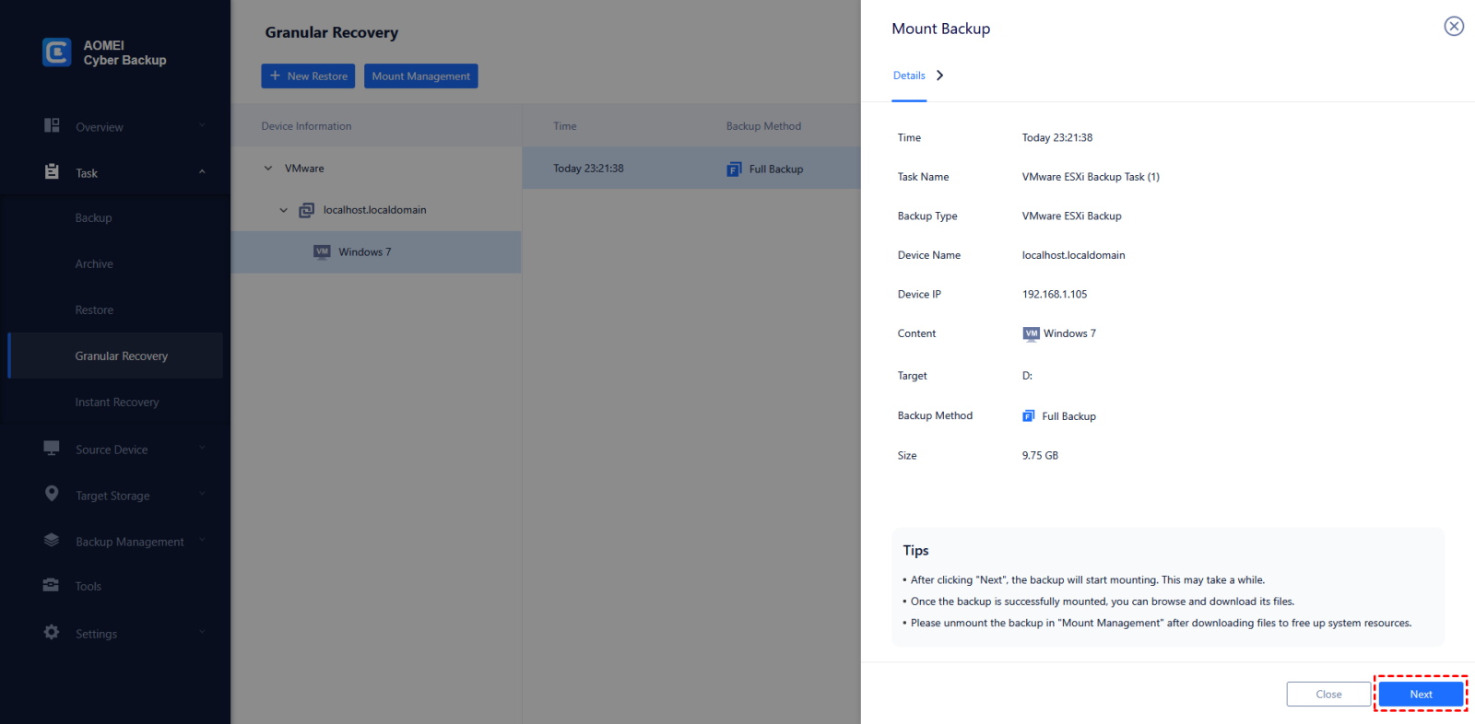The image size is (1475, 724).
Task: Select the localhost.localdomain tree label
Action: 374,210
